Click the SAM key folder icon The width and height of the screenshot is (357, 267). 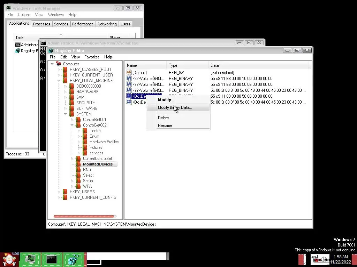(72, 97)
